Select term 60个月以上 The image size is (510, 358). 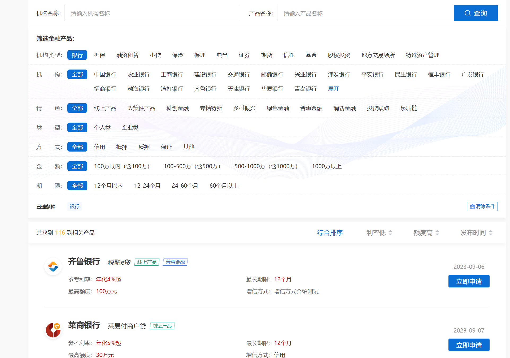tap(224, 186)
